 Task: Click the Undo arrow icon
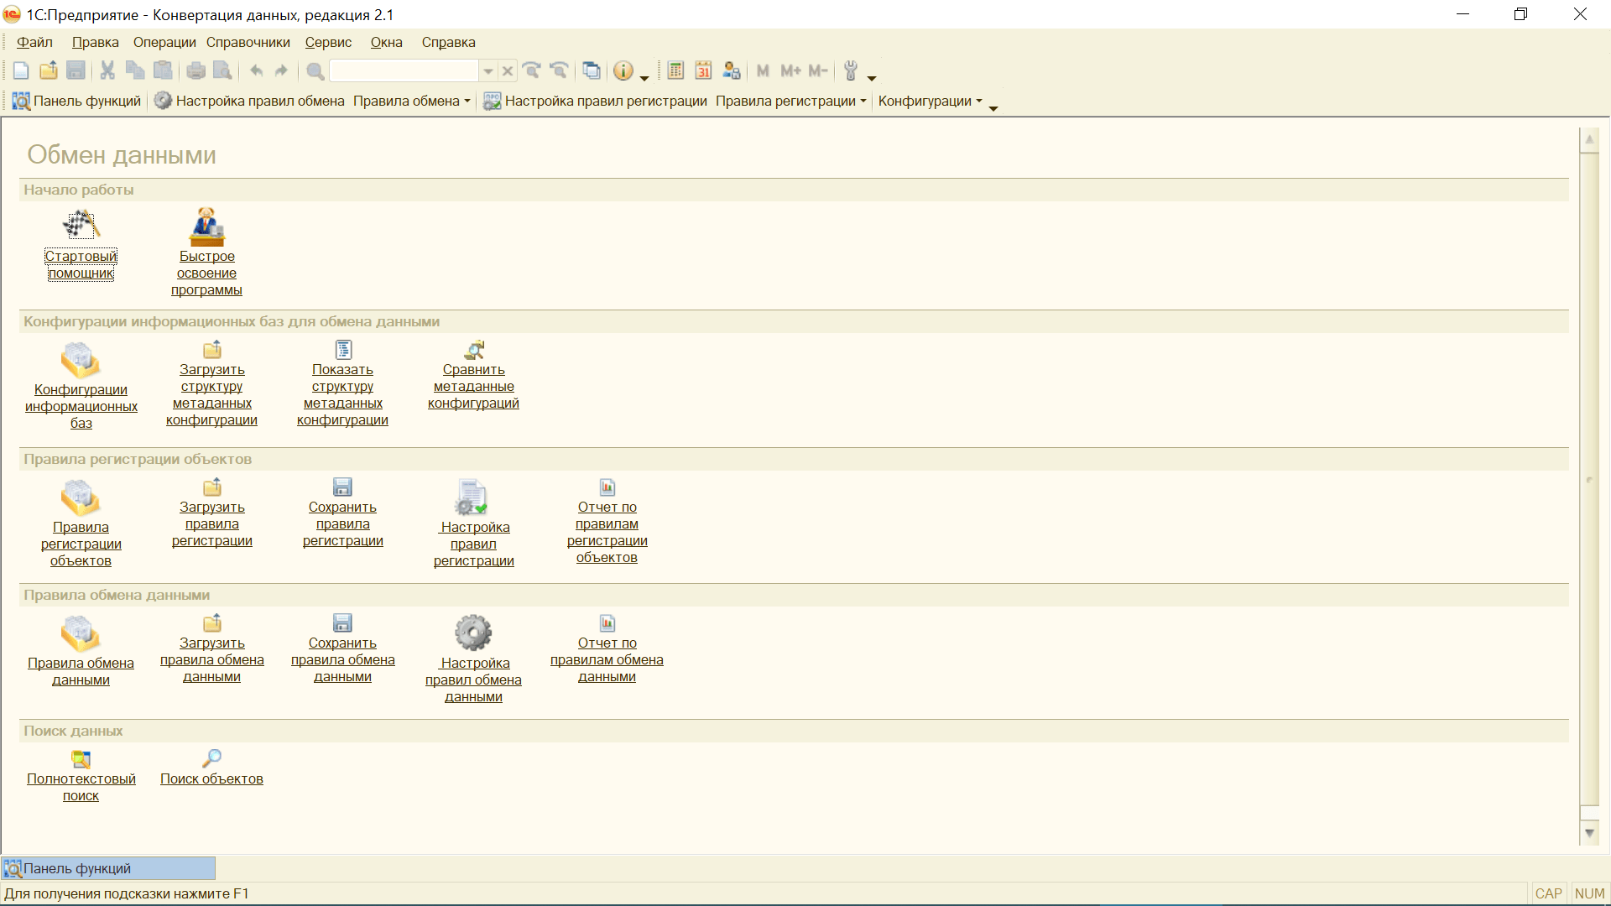(256, 71)
